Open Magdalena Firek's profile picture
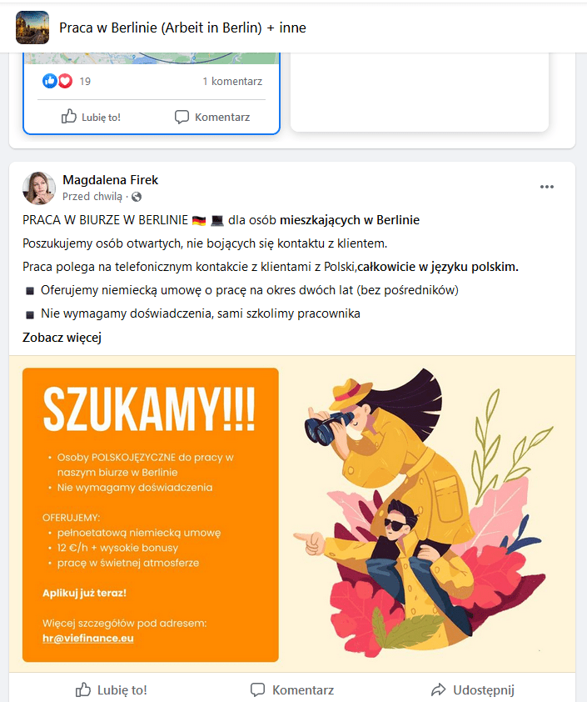Image resolution: width=587 pixels, height=702 pixels. click(39, 188)
